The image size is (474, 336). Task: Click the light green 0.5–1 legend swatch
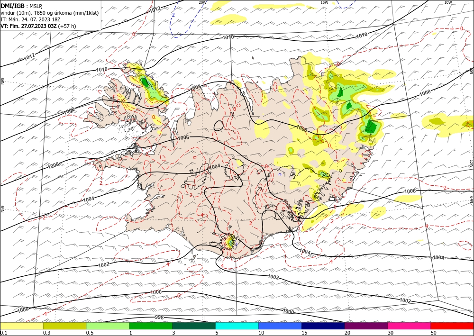tap(108, 326)
